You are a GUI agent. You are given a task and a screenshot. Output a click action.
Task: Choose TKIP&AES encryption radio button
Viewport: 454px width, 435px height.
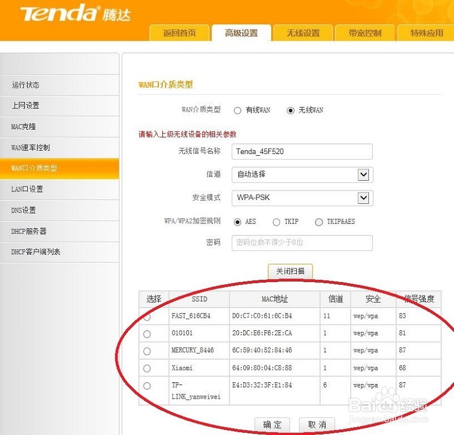click(319, 222)
